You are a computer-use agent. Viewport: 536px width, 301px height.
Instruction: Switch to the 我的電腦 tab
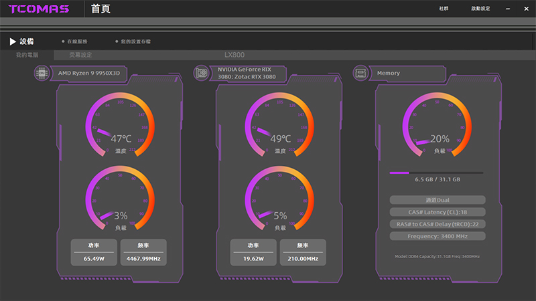coord(27,54)
